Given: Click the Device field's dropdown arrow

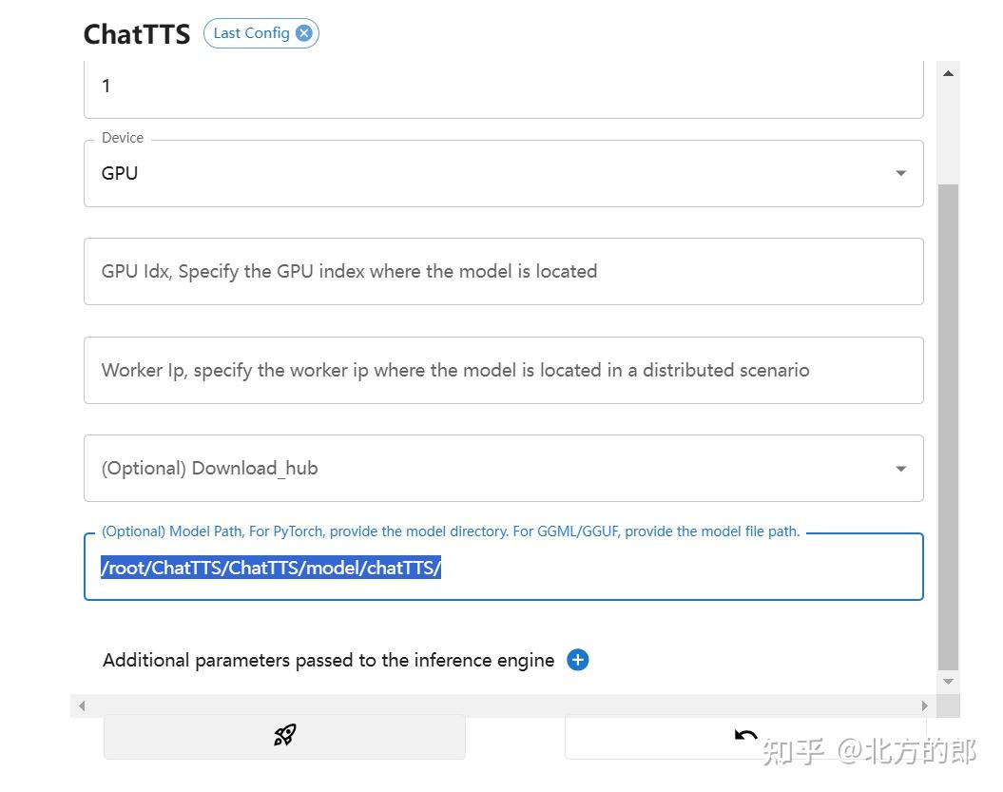Looking at the screenshot, I should (900, 173).
